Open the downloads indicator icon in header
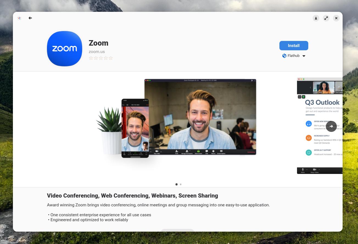Image resolution: width=358 pixels, height=244 pixels. tap(316, 18)
